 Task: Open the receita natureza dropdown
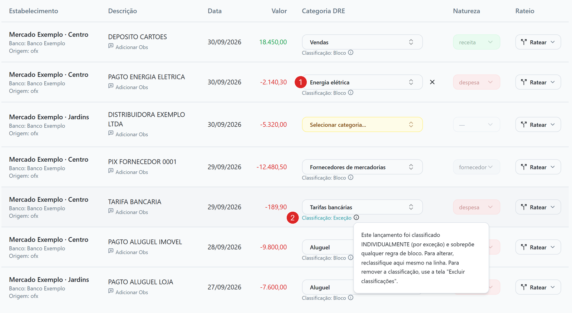click(x=477, y=42)
